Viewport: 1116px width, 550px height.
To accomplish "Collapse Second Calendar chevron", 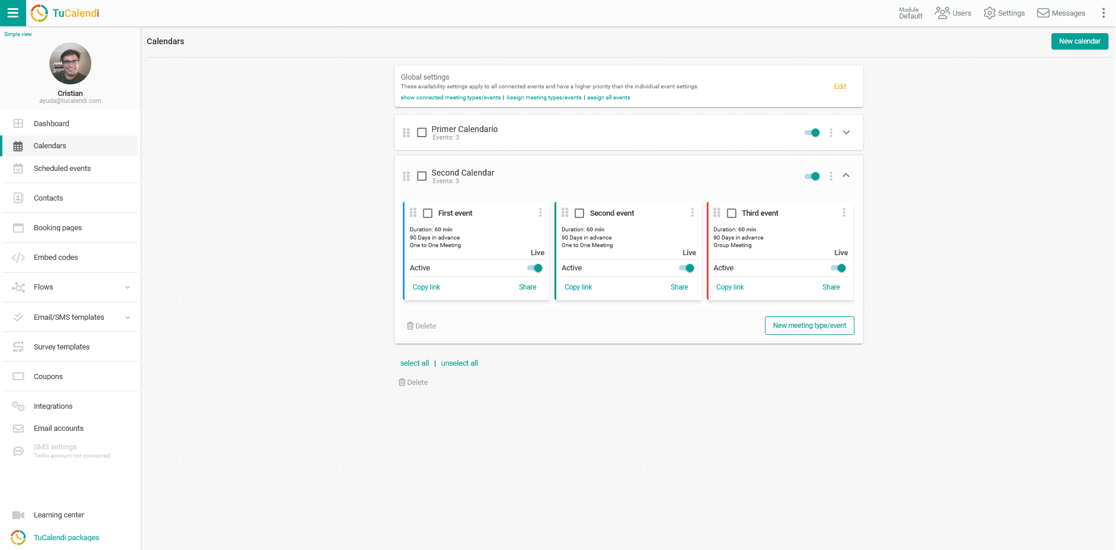I will [x=846, y=176].
